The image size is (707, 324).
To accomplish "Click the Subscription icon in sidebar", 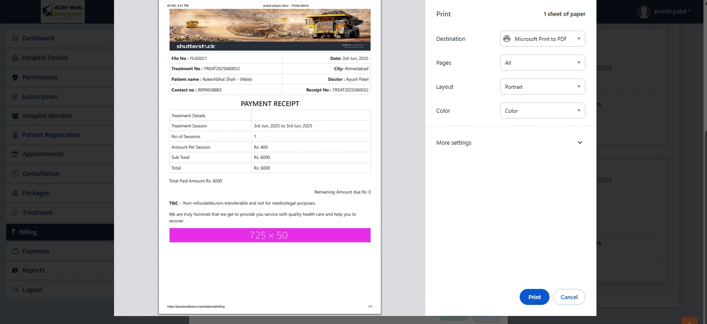I will [x=15, y=97].
